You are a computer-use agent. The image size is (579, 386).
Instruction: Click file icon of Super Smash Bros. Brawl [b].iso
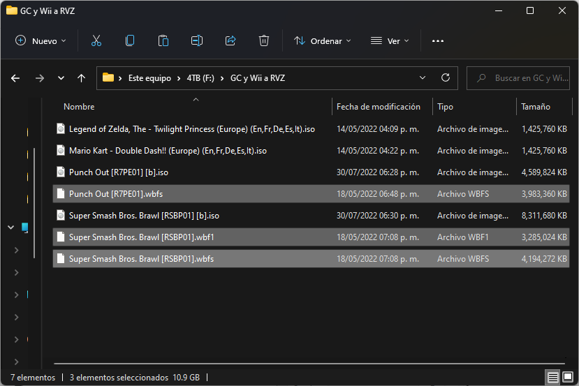[x=61, y=215]
